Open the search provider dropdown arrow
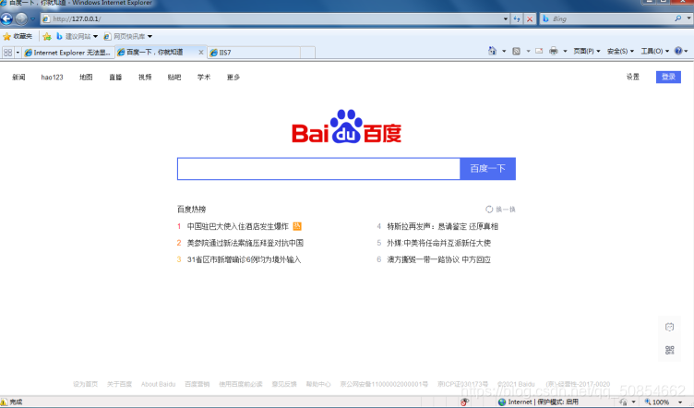694x408 pixels. [x=688, y=18]
